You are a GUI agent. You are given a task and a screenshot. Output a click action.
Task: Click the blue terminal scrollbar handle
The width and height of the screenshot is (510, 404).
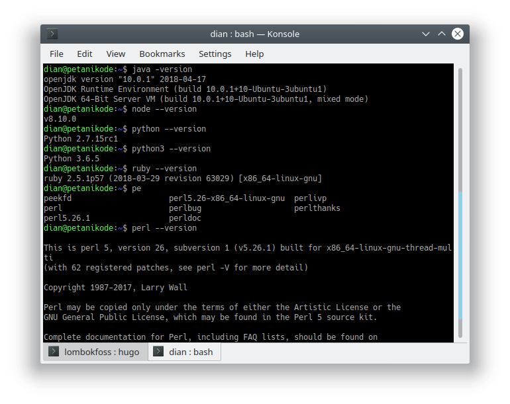(x=460, y=256)
